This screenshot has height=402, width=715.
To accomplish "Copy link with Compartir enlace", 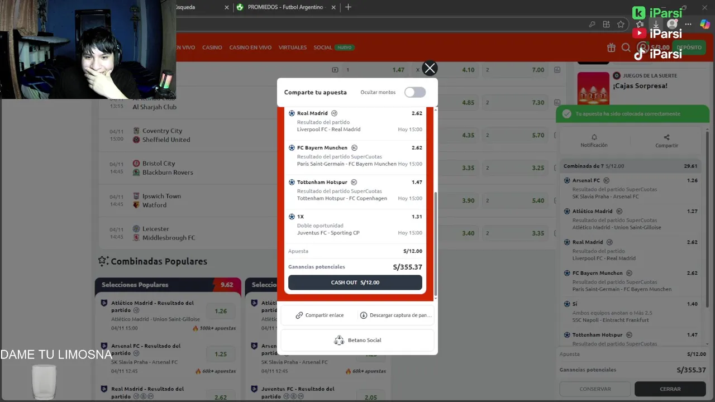I will (x=320, y=315).
